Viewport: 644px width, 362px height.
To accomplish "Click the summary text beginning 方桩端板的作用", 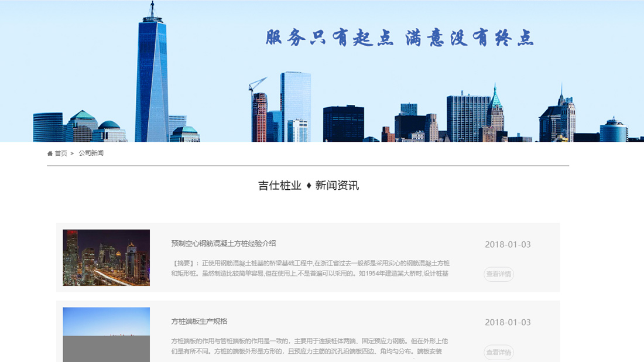I will pyautogui.click(x=309, y=346).
